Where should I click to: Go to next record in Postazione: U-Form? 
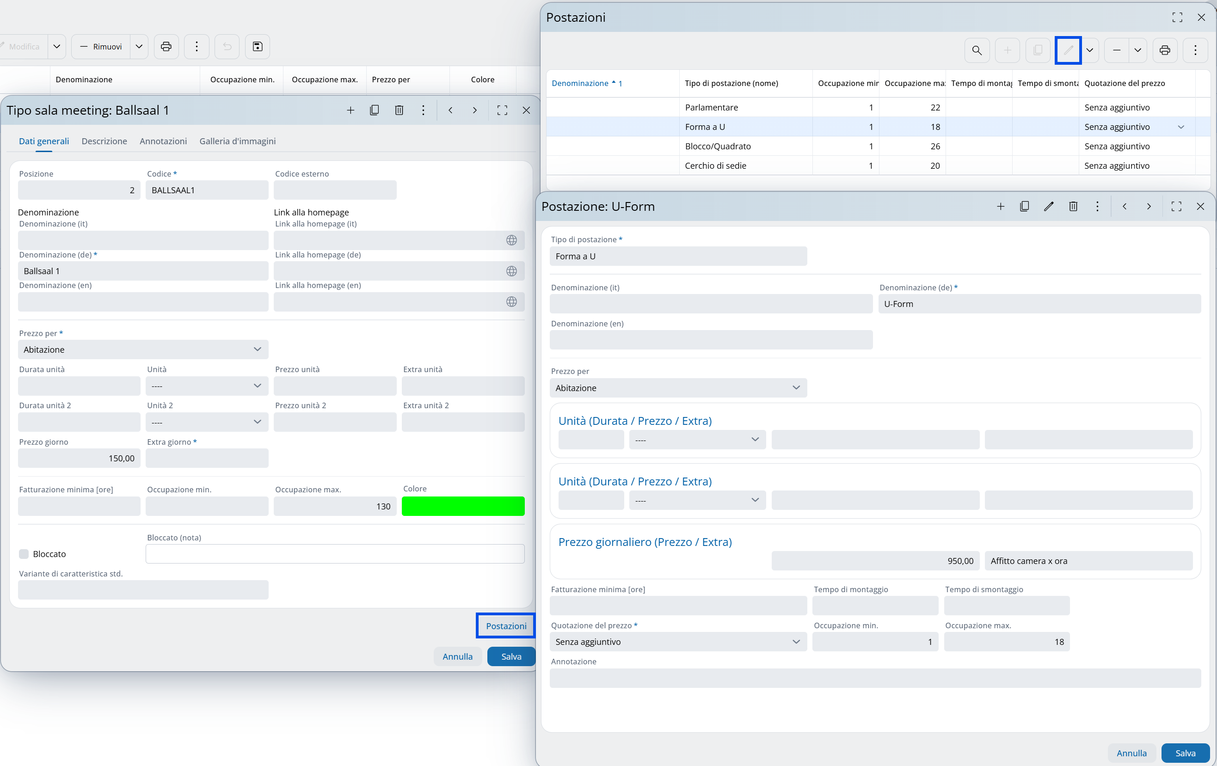point(1148,206)
